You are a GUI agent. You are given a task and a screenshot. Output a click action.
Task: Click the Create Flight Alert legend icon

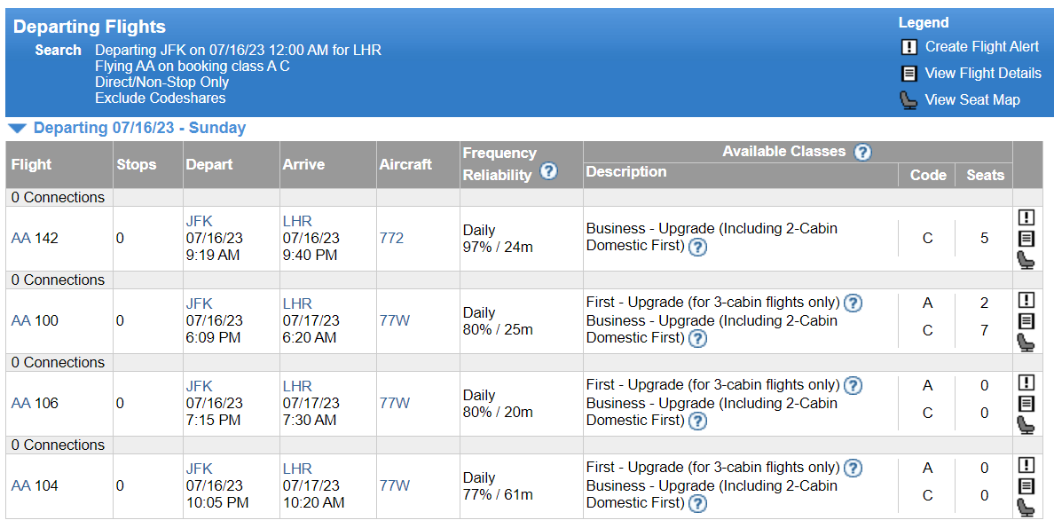click(908, 46)
